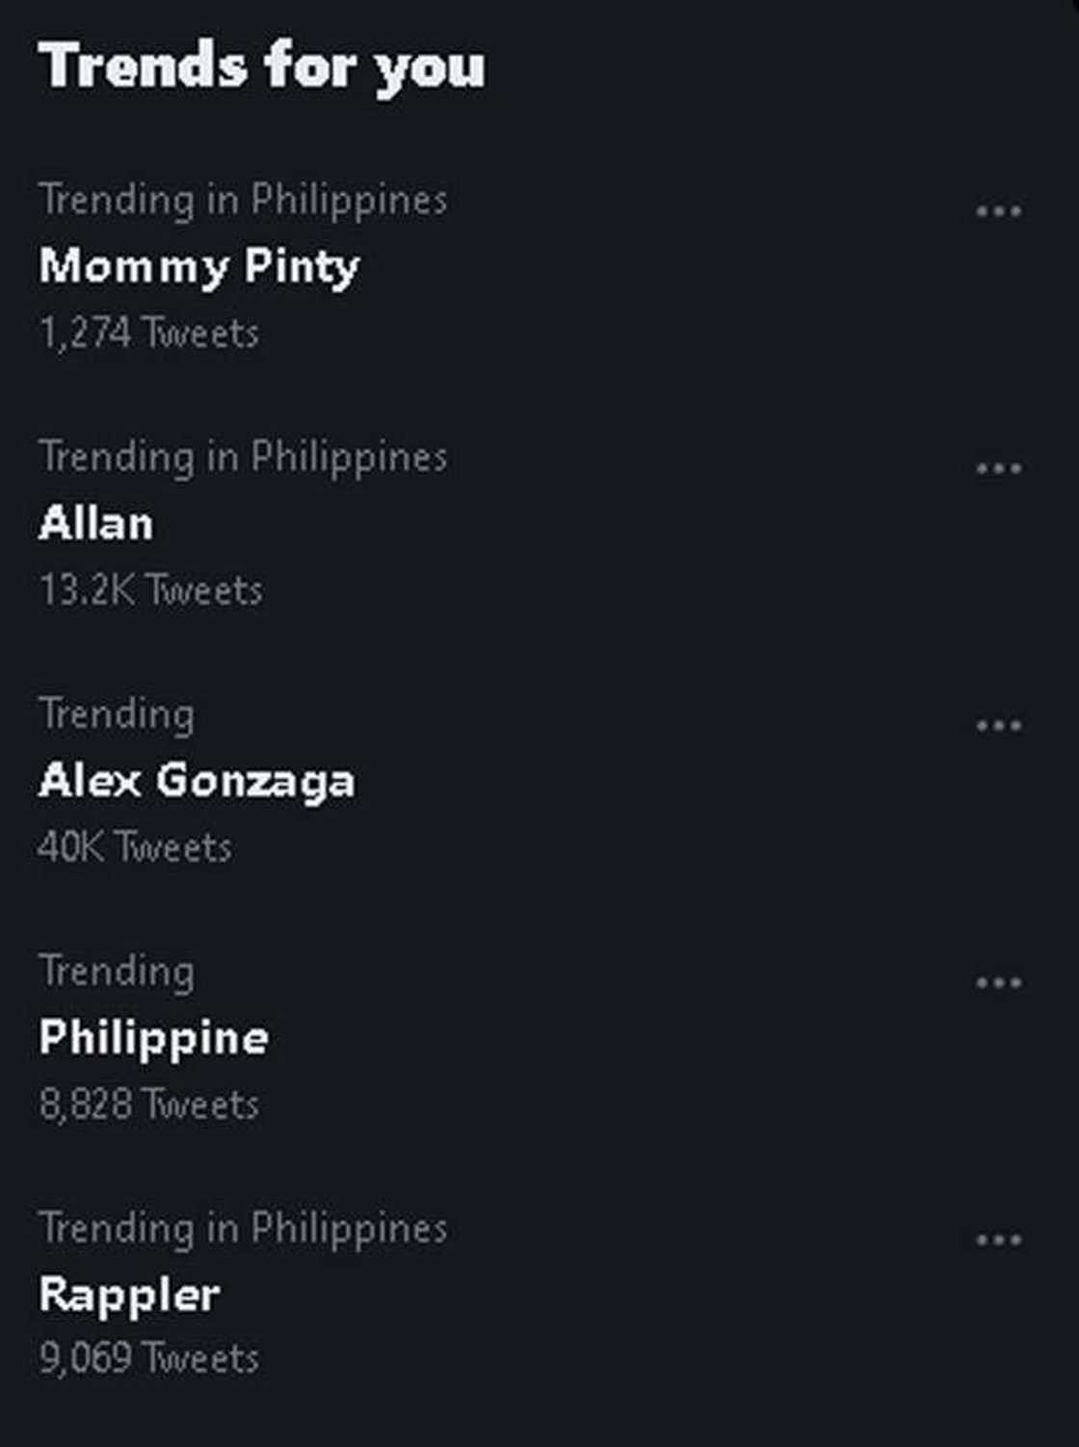Open the ellipsis menu for Philippine trend

(998, 982)
